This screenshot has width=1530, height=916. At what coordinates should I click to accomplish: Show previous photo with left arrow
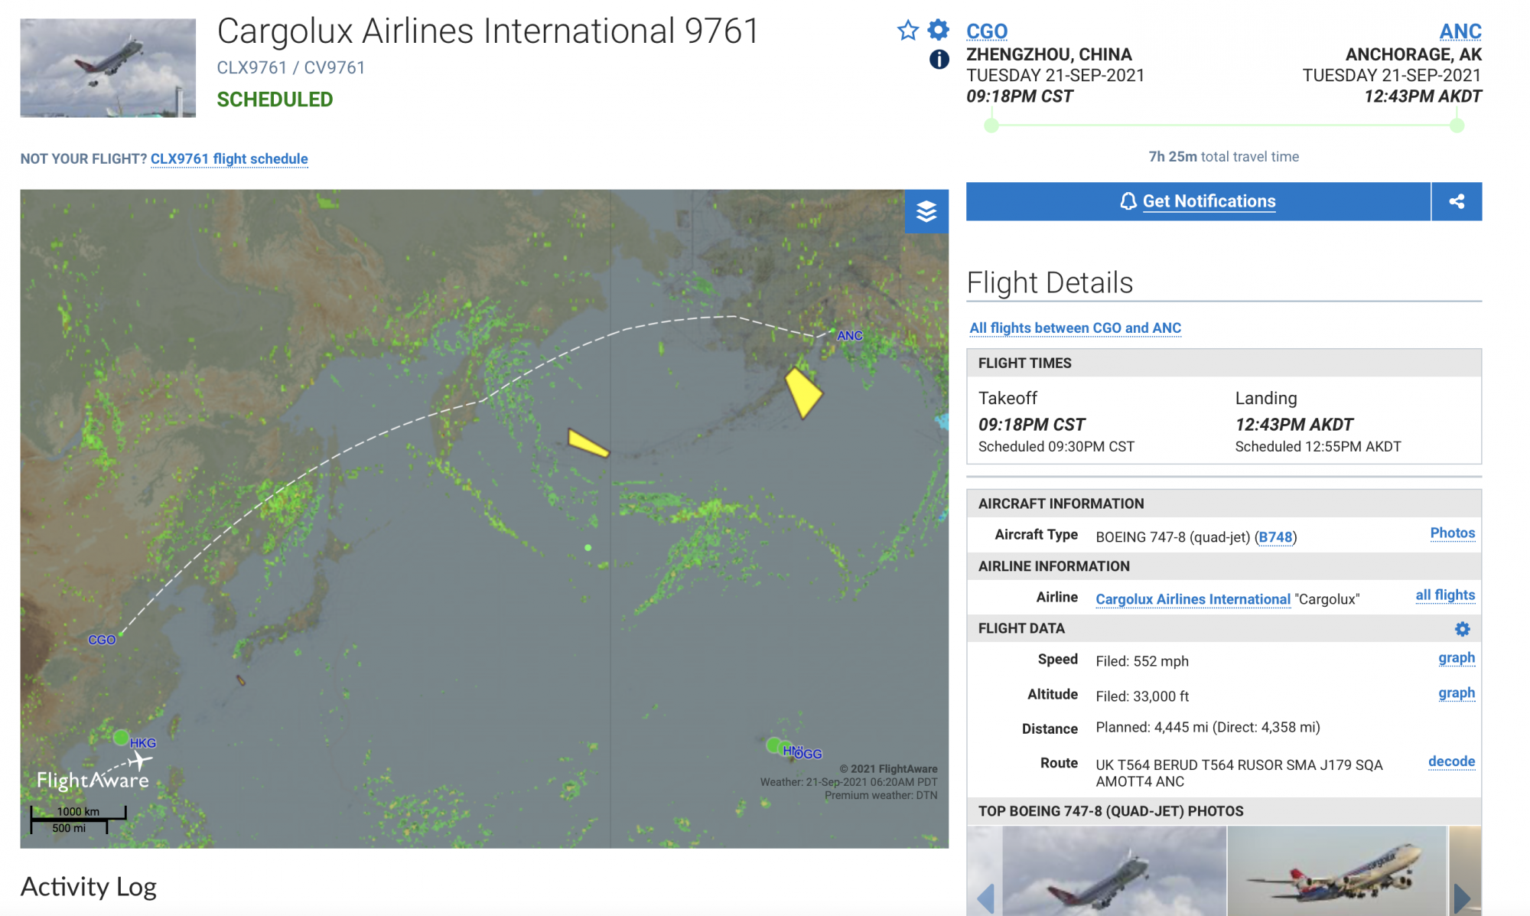point(985,898)
